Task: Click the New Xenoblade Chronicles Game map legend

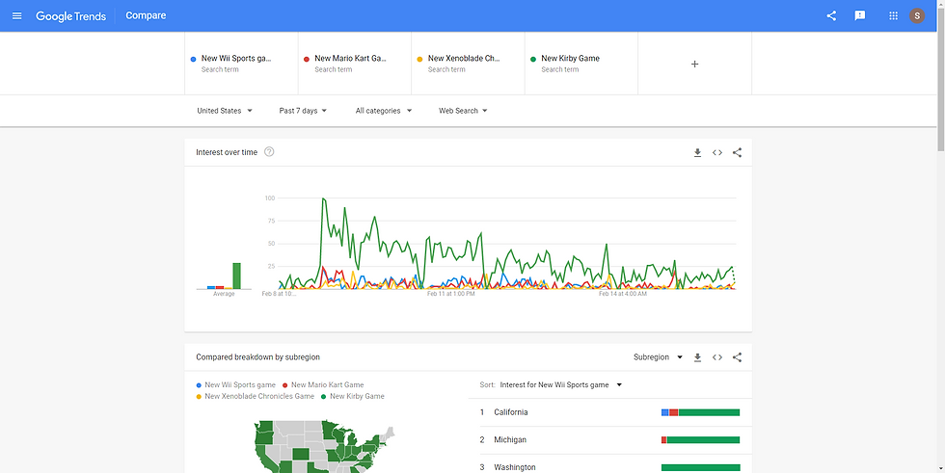Action: [255, 397]
